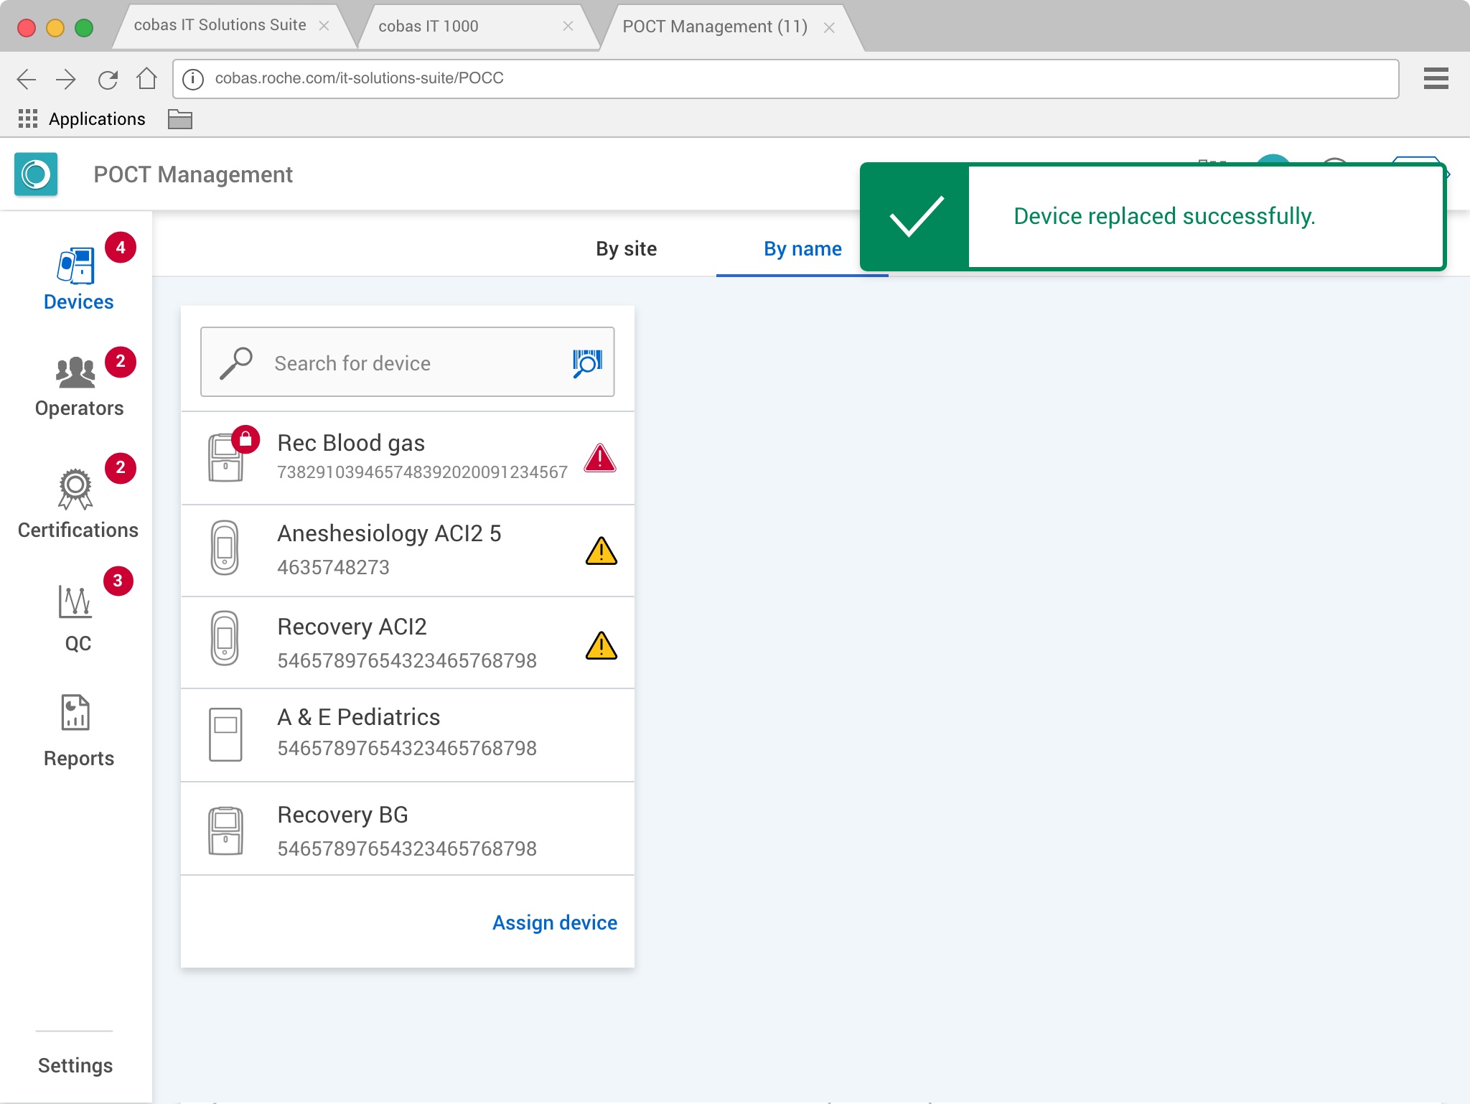1470x1104 pixels.
Task: Click yellow warning icon for Recovery ACI2
Action: 601,645
